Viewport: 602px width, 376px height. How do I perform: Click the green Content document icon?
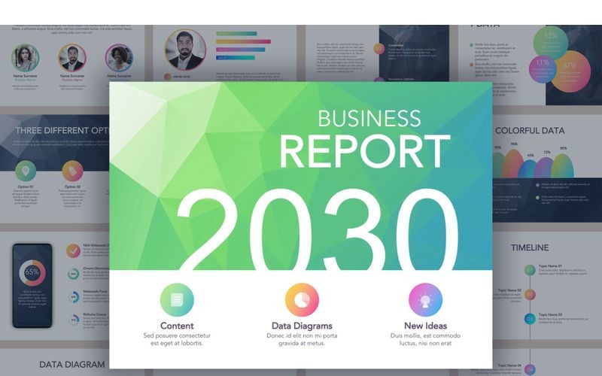[177, 299]
